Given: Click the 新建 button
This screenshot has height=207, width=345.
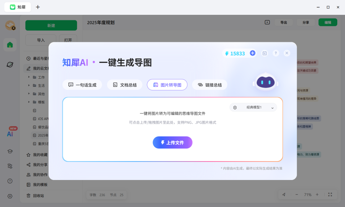Looking at the screenshot, I should [51, 25].
